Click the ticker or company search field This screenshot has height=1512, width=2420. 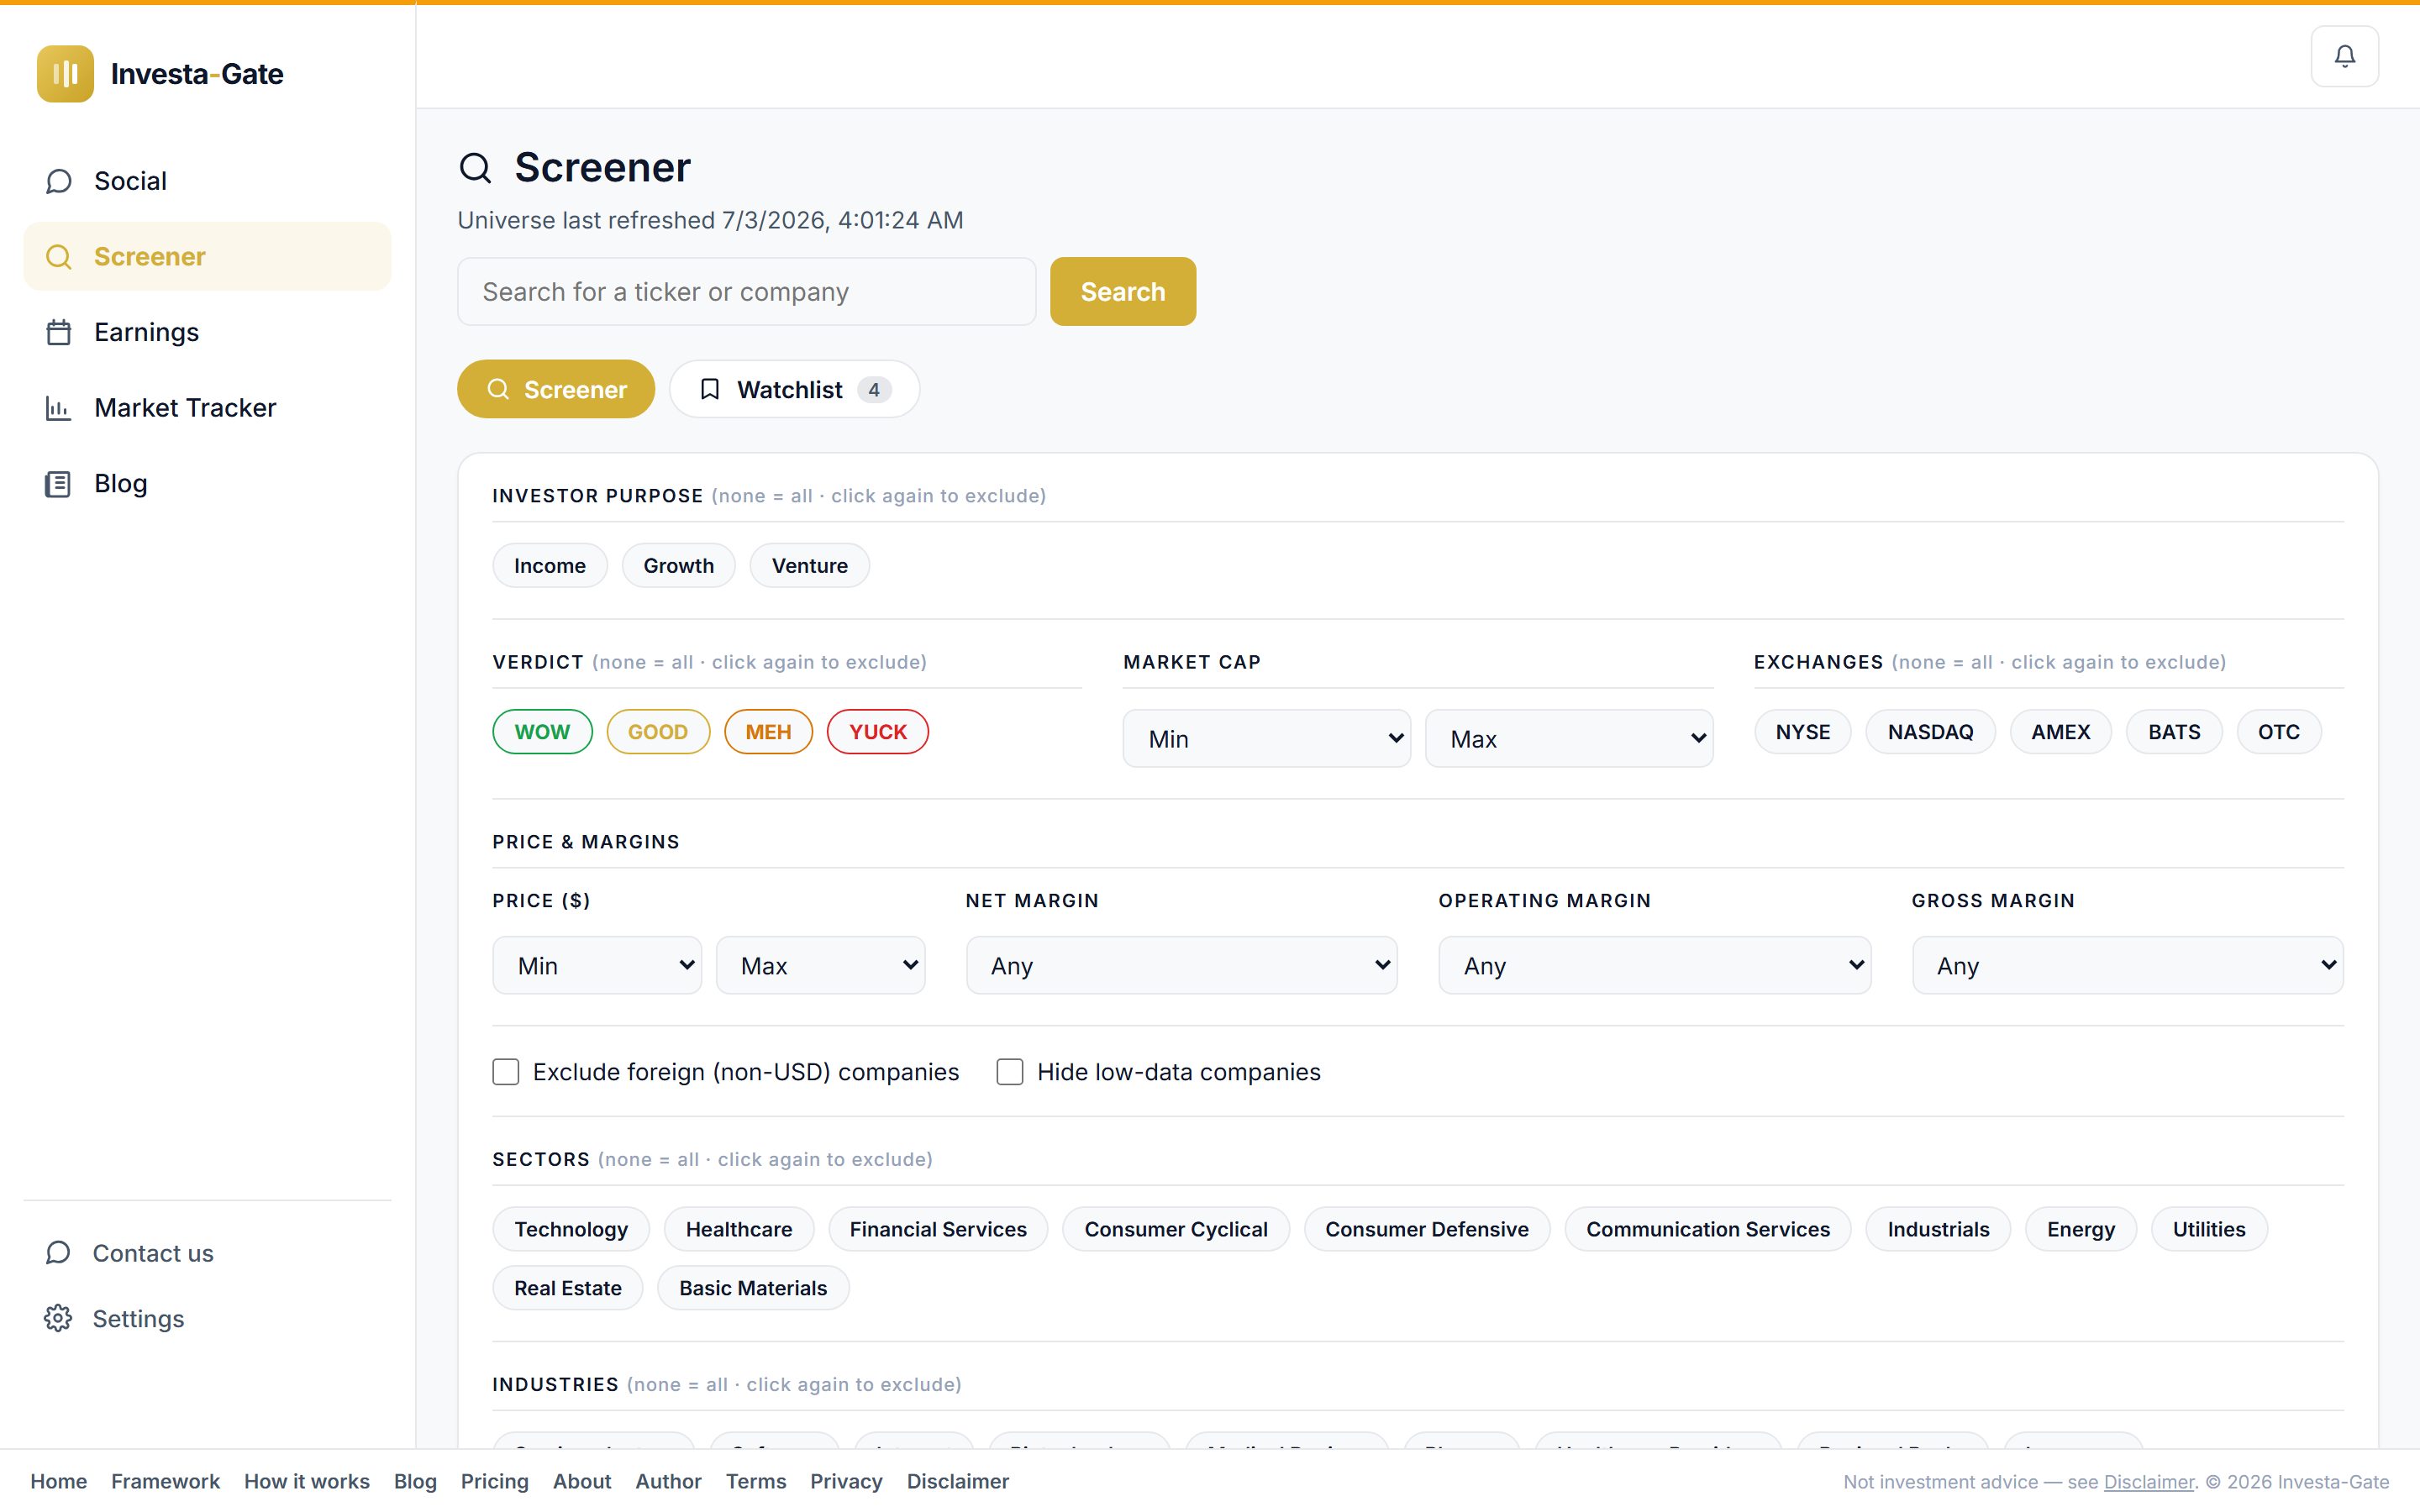click(747, 291)
